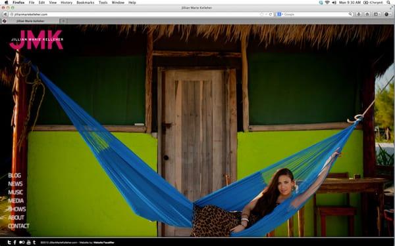This screenshot has height=246, width=395.
Task: Open the SHOWS page link
Action: click(17, 209)
